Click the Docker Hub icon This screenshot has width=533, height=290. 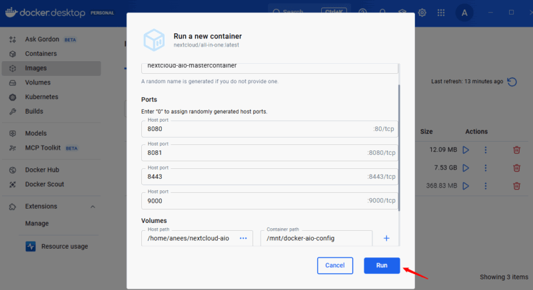point(13,170)
